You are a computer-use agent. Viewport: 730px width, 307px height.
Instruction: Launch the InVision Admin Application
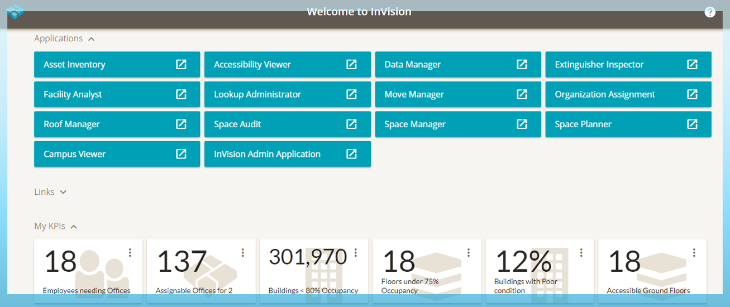coord(287,154)
